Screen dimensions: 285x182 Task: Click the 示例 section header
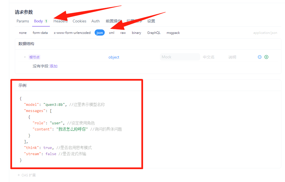[22, 85]
